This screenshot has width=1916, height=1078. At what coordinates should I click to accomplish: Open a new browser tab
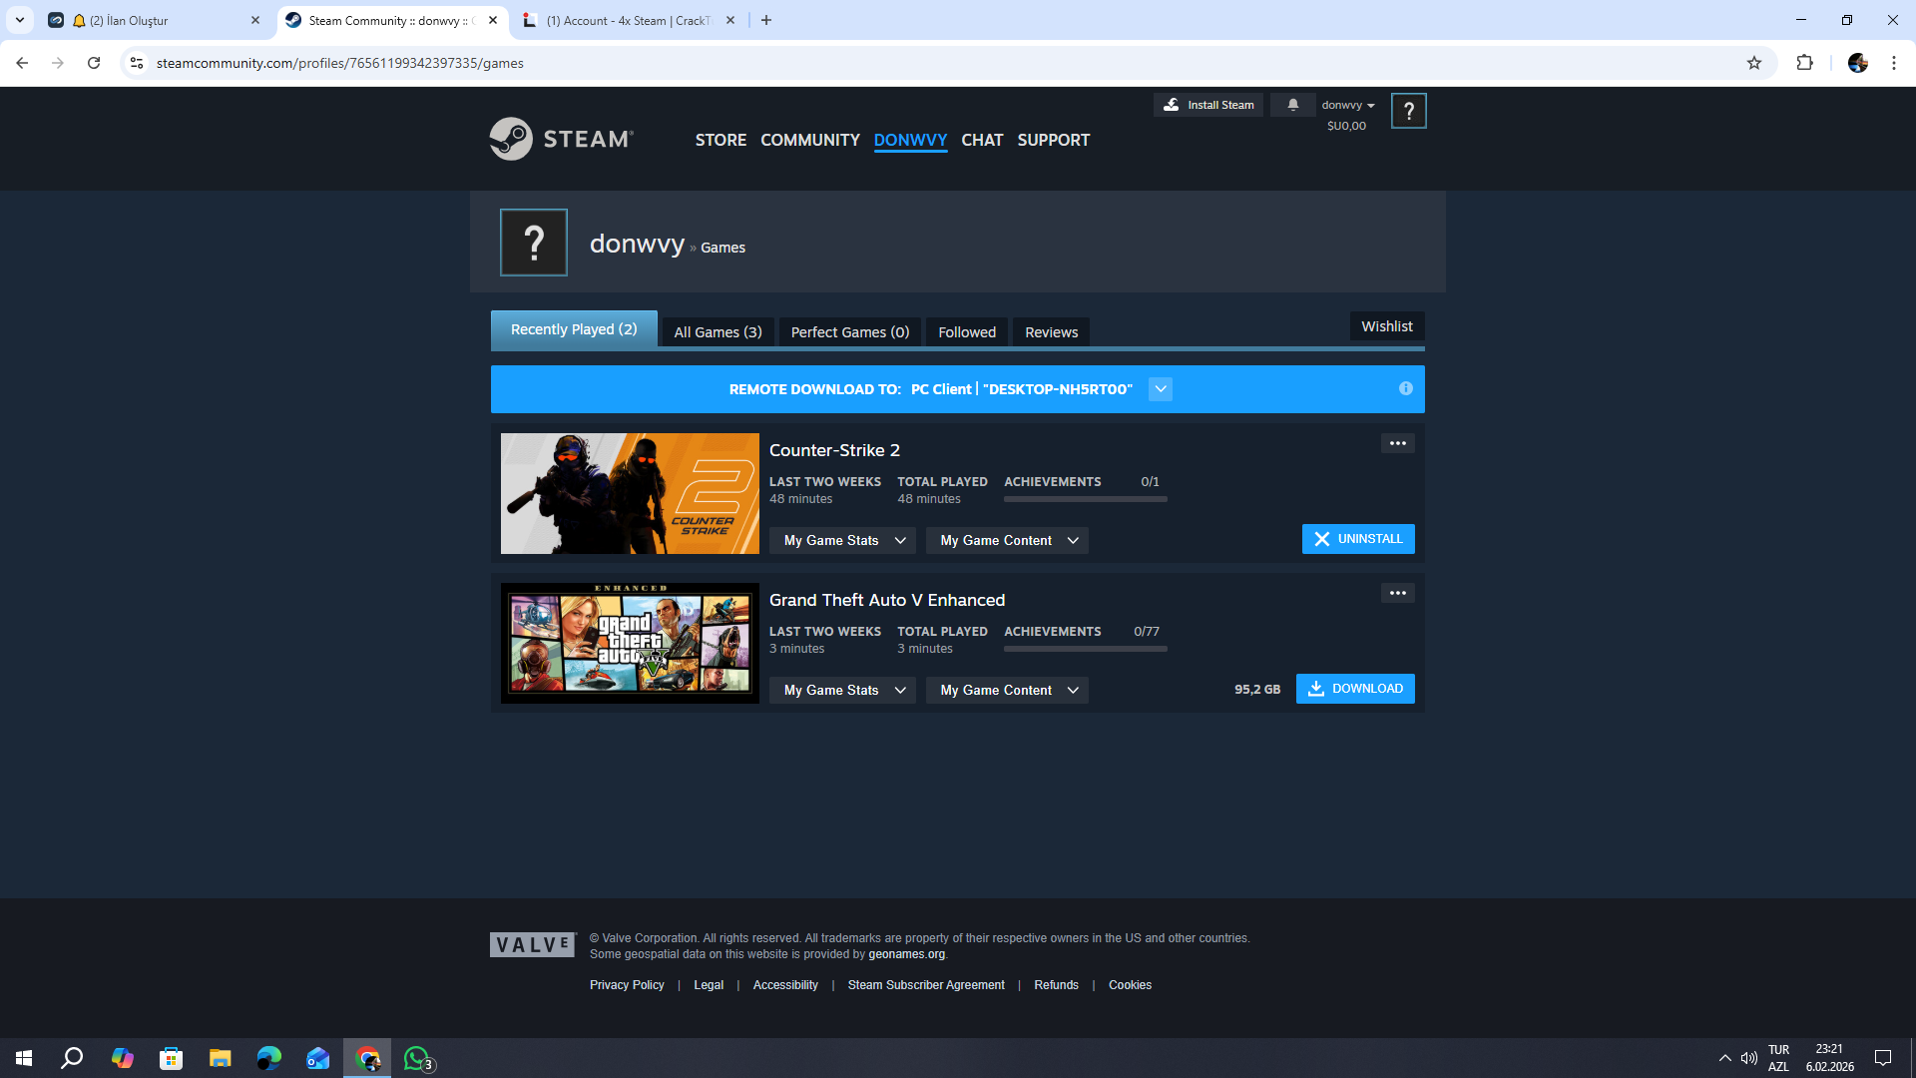click(766, 20)
